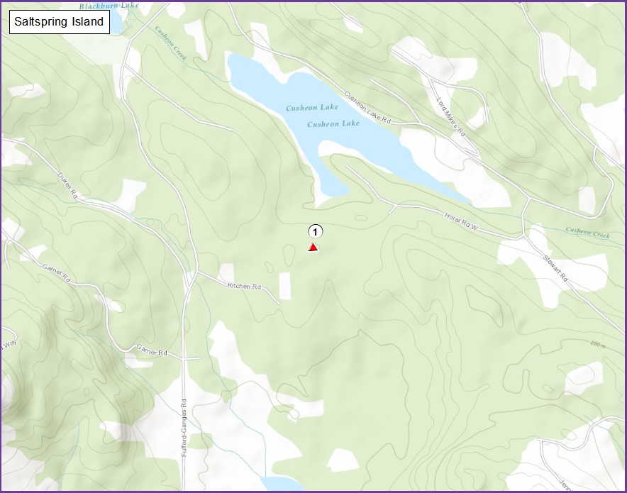Screen dimensions: 627x493
Task: Click the upper Cusheon Lake label
Action: coord(312,108)
